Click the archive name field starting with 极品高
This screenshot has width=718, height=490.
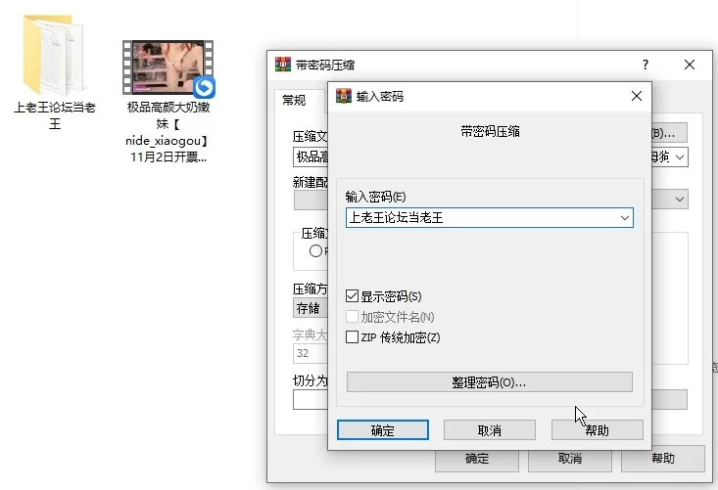point(311,157)
